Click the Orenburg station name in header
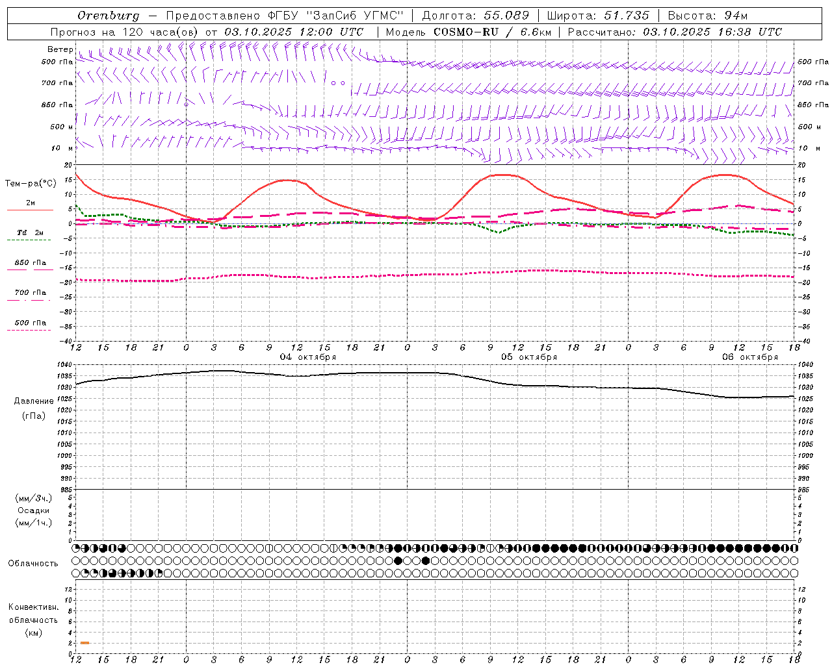This screenshot has height=665, width=832. coord(109,16)
